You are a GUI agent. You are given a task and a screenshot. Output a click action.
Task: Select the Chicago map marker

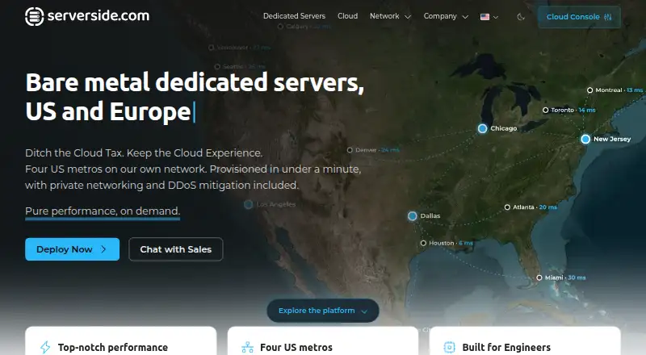[482, 128]
